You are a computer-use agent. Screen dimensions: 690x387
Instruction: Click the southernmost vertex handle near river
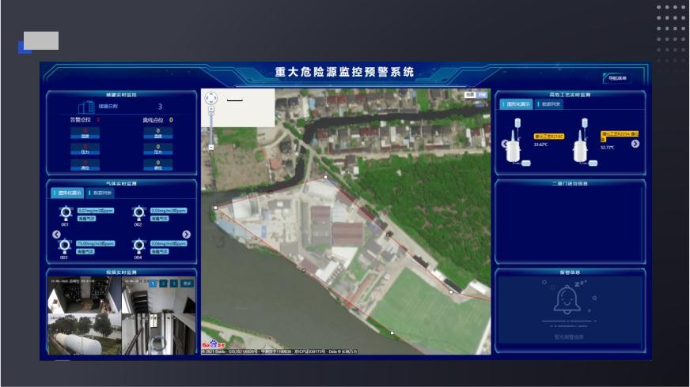pyautogui.click(x=392, y=333)
